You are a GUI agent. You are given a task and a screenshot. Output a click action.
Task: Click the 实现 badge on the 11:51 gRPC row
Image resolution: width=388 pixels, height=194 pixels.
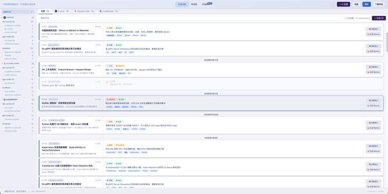pyautogui.click(x=109, y=45)
